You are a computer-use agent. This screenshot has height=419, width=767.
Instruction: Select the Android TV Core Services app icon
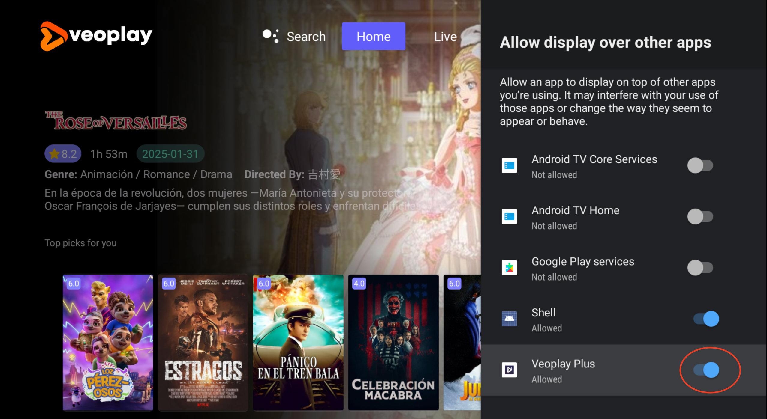pyautogui.click(x=509, y=165)
